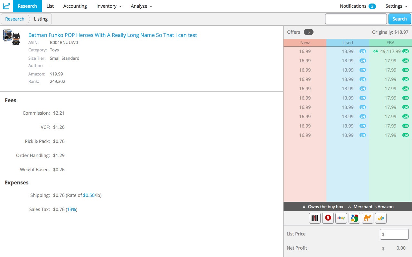
Task: Click the chart logo icon in the navbar
Action: point(6,6)
